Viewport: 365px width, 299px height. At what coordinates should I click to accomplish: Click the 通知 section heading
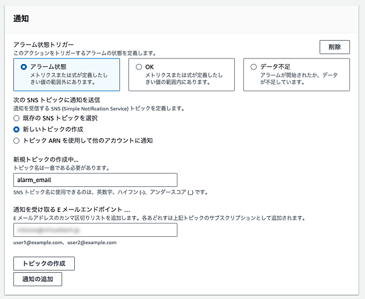tap(22, 18)
